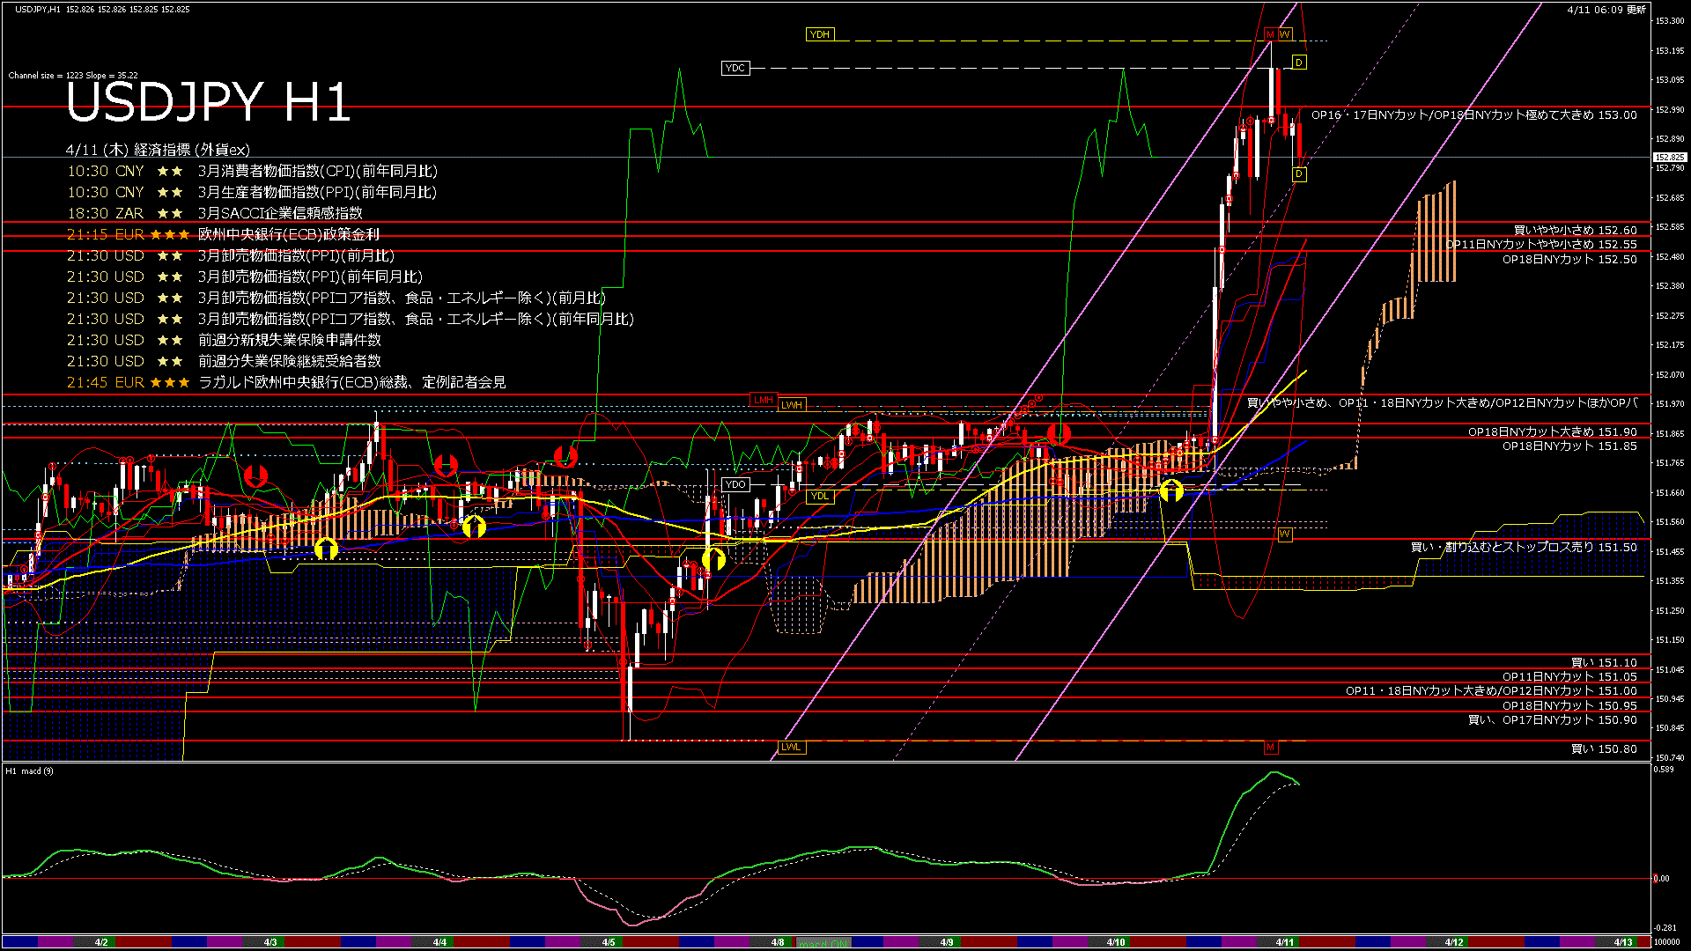Viewport: 1691px width, 951px height.
Task: Click the rightmost yellow up-arrow buy signal
Action: click(x=1171, y=490)
